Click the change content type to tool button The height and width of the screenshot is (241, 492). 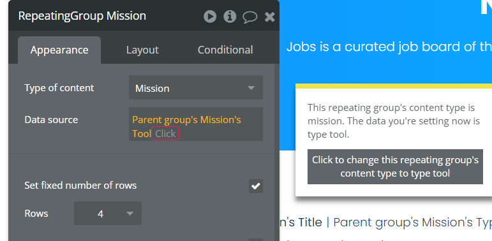pyautogui.click(x=395, y=167)
